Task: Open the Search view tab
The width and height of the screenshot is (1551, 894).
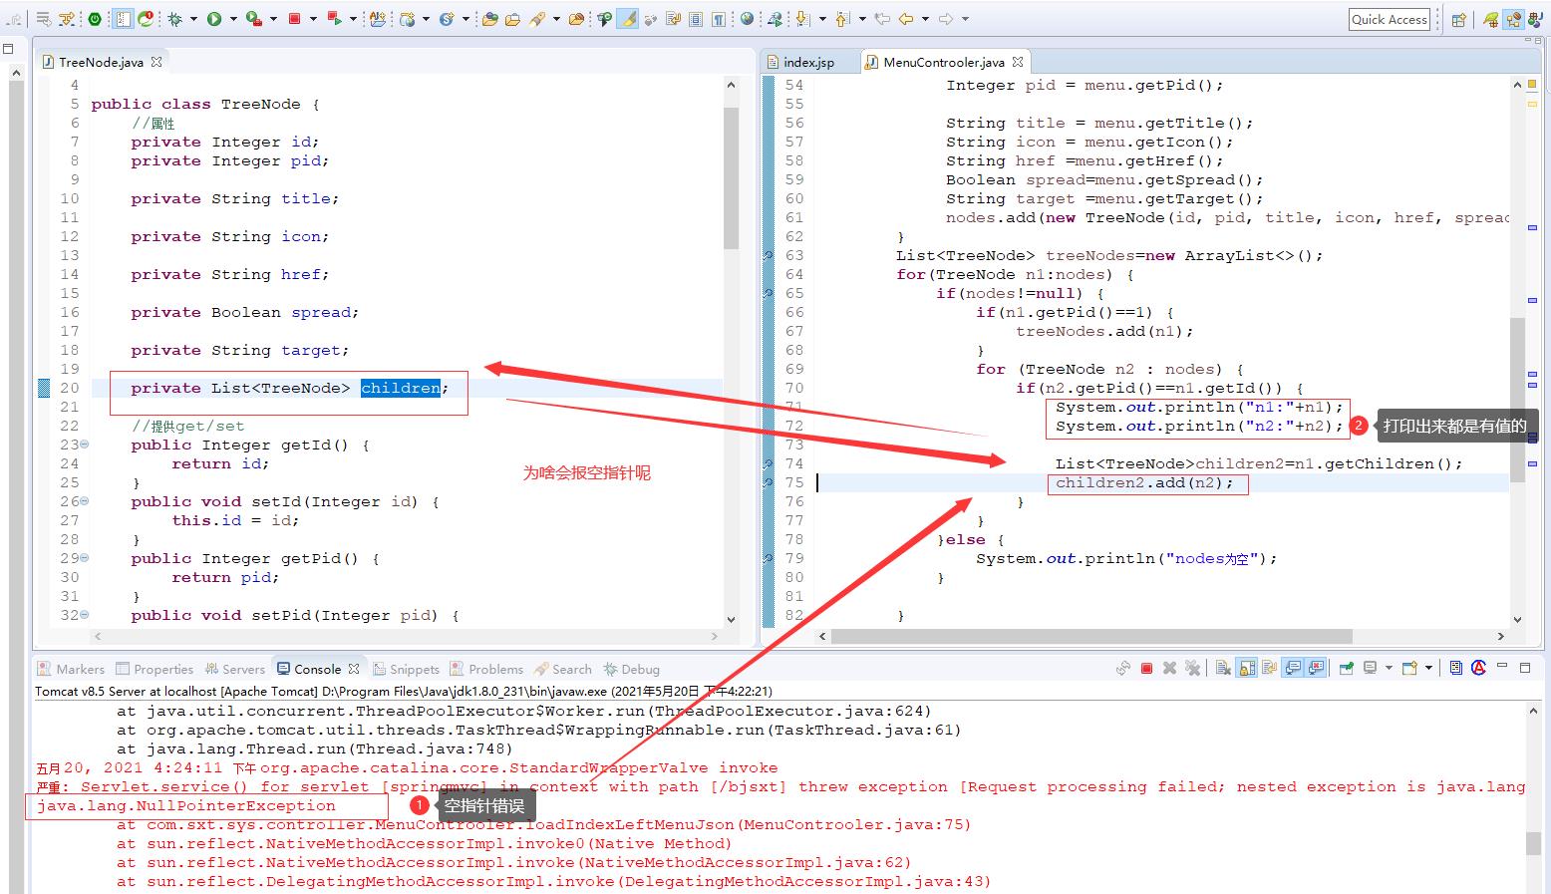Action: pos(563,669)
